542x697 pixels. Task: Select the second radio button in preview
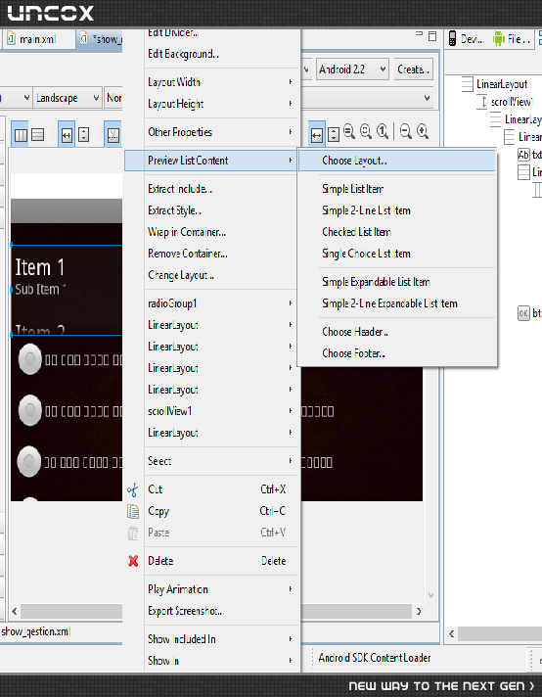pos(30,410)
